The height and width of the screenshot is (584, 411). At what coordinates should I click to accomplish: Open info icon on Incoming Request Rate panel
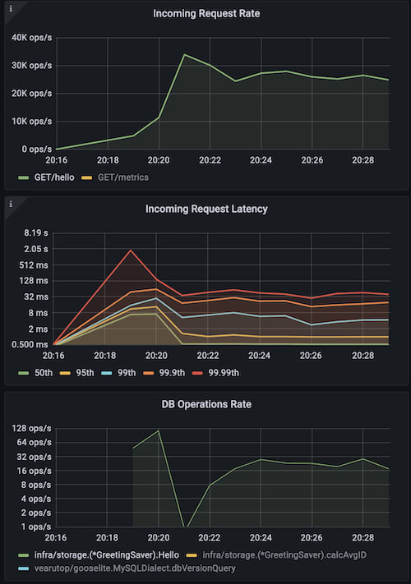click(x=11, y=8)
